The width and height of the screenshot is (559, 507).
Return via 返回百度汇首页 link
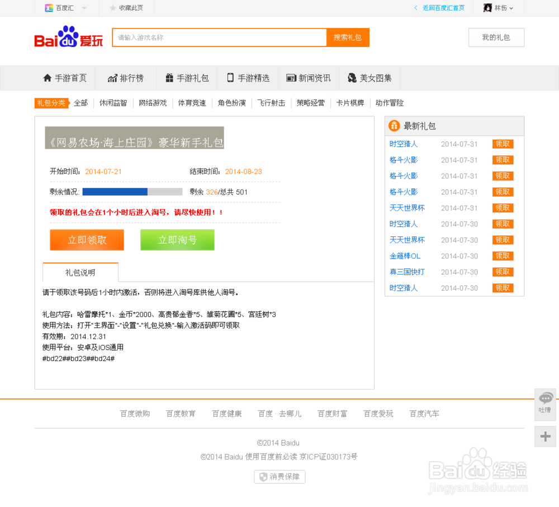[x=443, y=8]
